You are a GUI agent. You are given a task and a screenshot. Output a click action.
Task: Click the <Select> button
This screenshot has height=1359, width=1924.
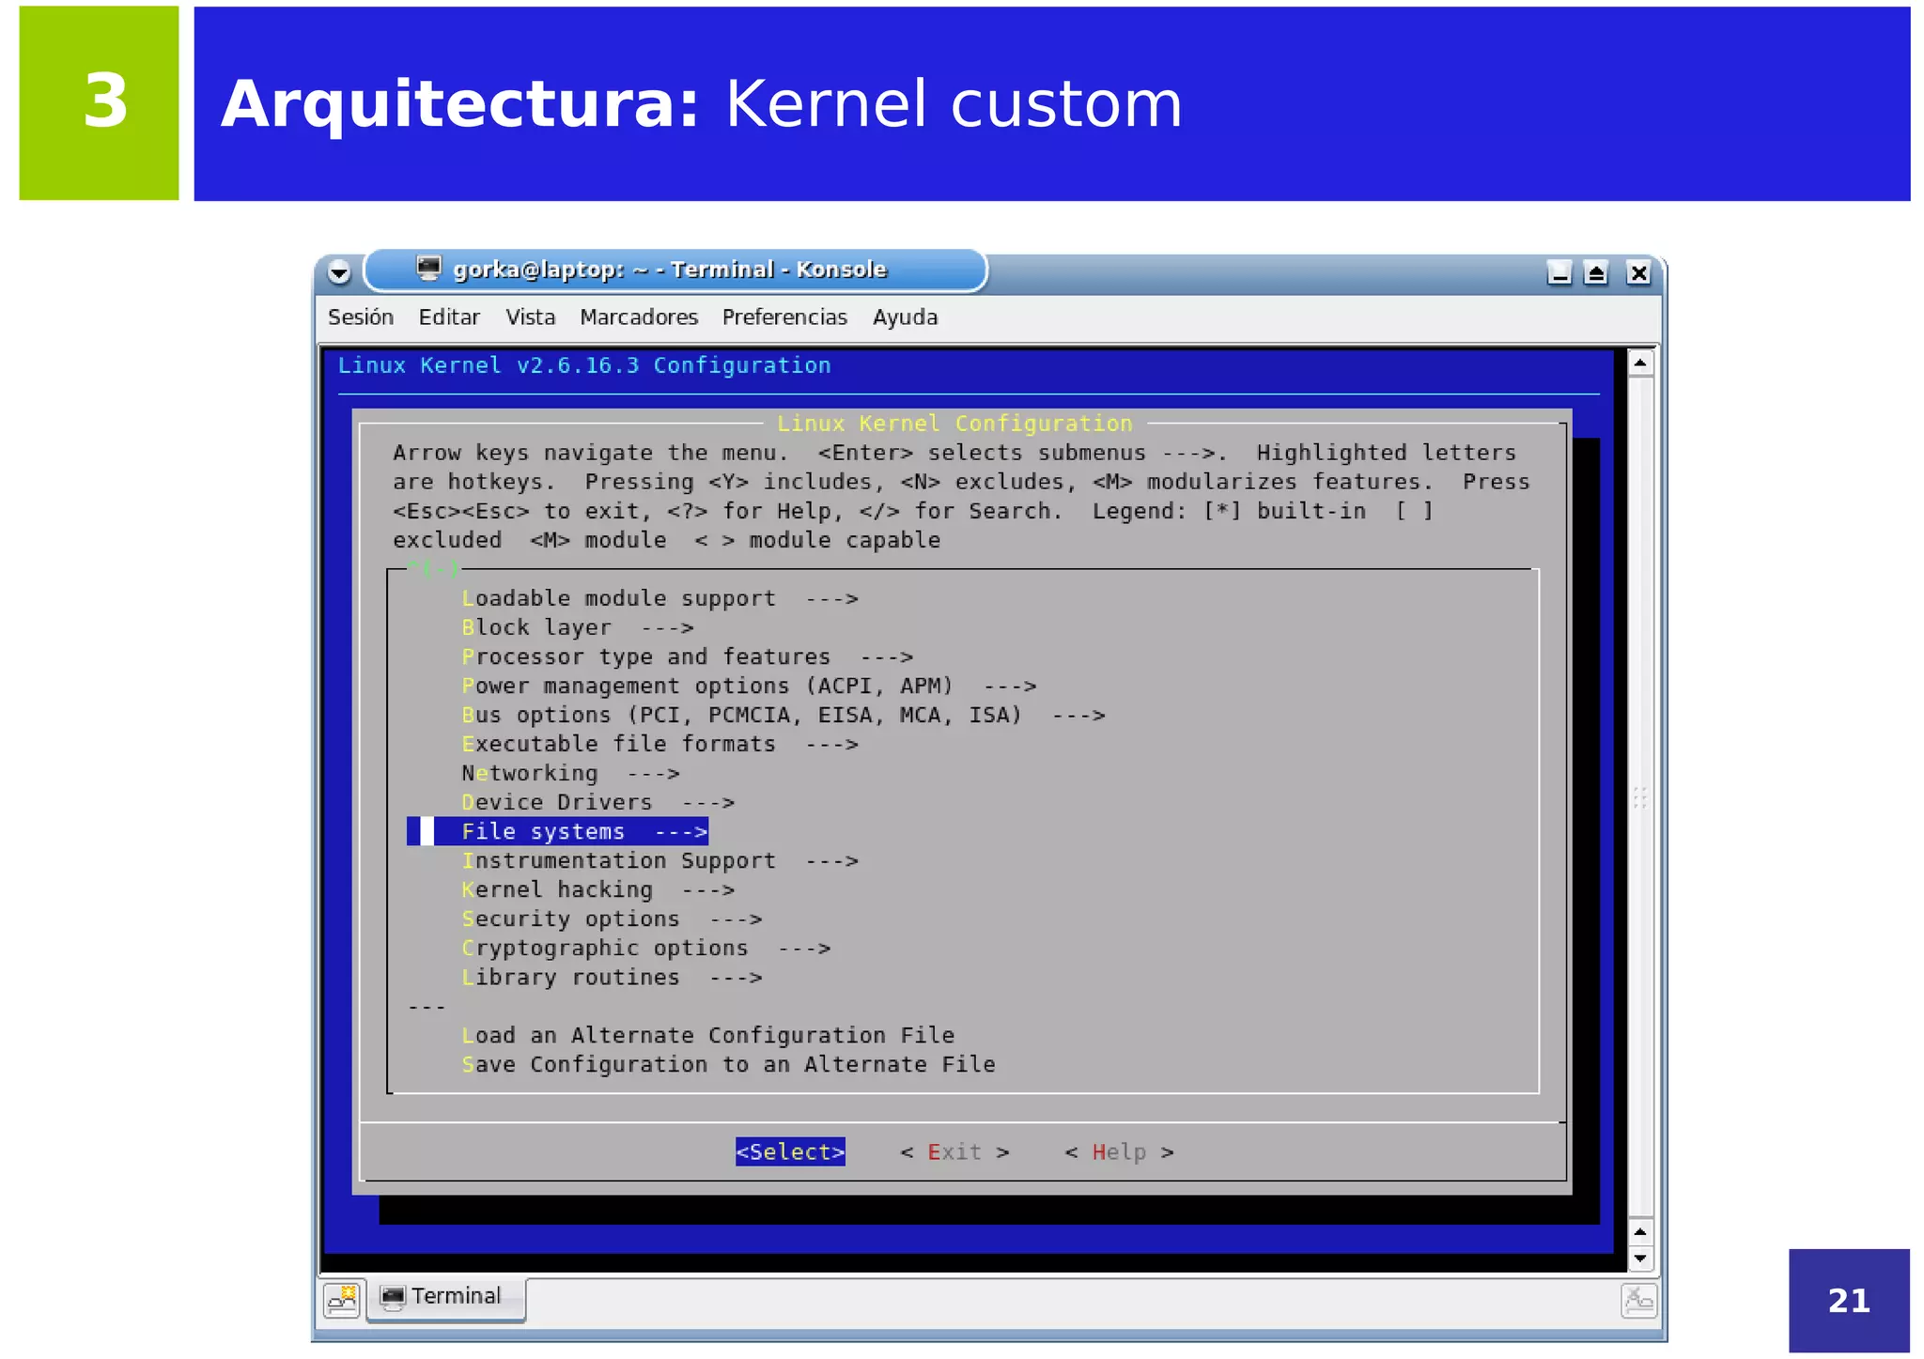tap(790, 1151)
